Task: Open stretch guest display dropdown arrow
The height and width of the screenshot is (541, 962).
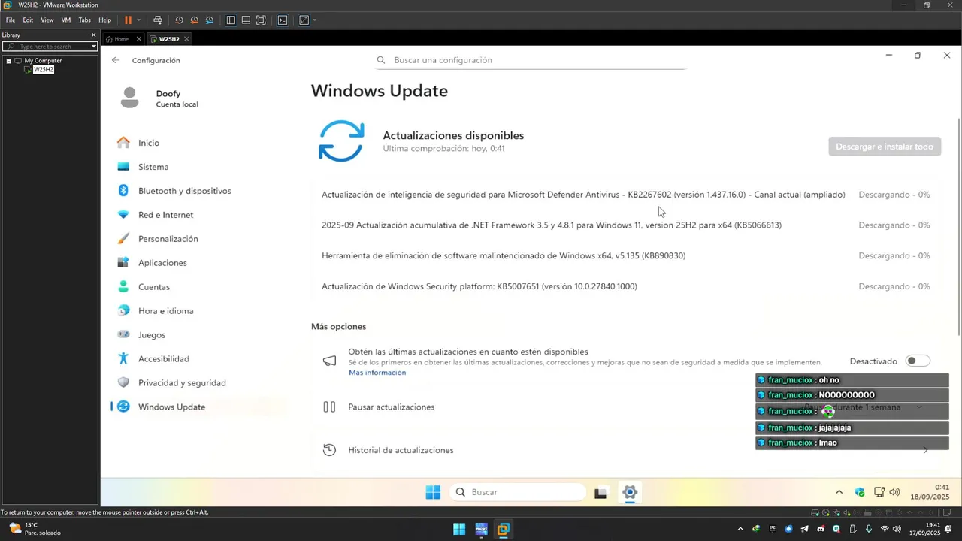Action: click(x=314, y=20)
